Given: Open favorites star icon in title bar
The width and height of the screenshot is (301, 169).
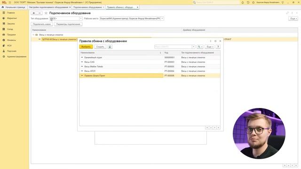Looking at the screenshot, I should [253, 2].
